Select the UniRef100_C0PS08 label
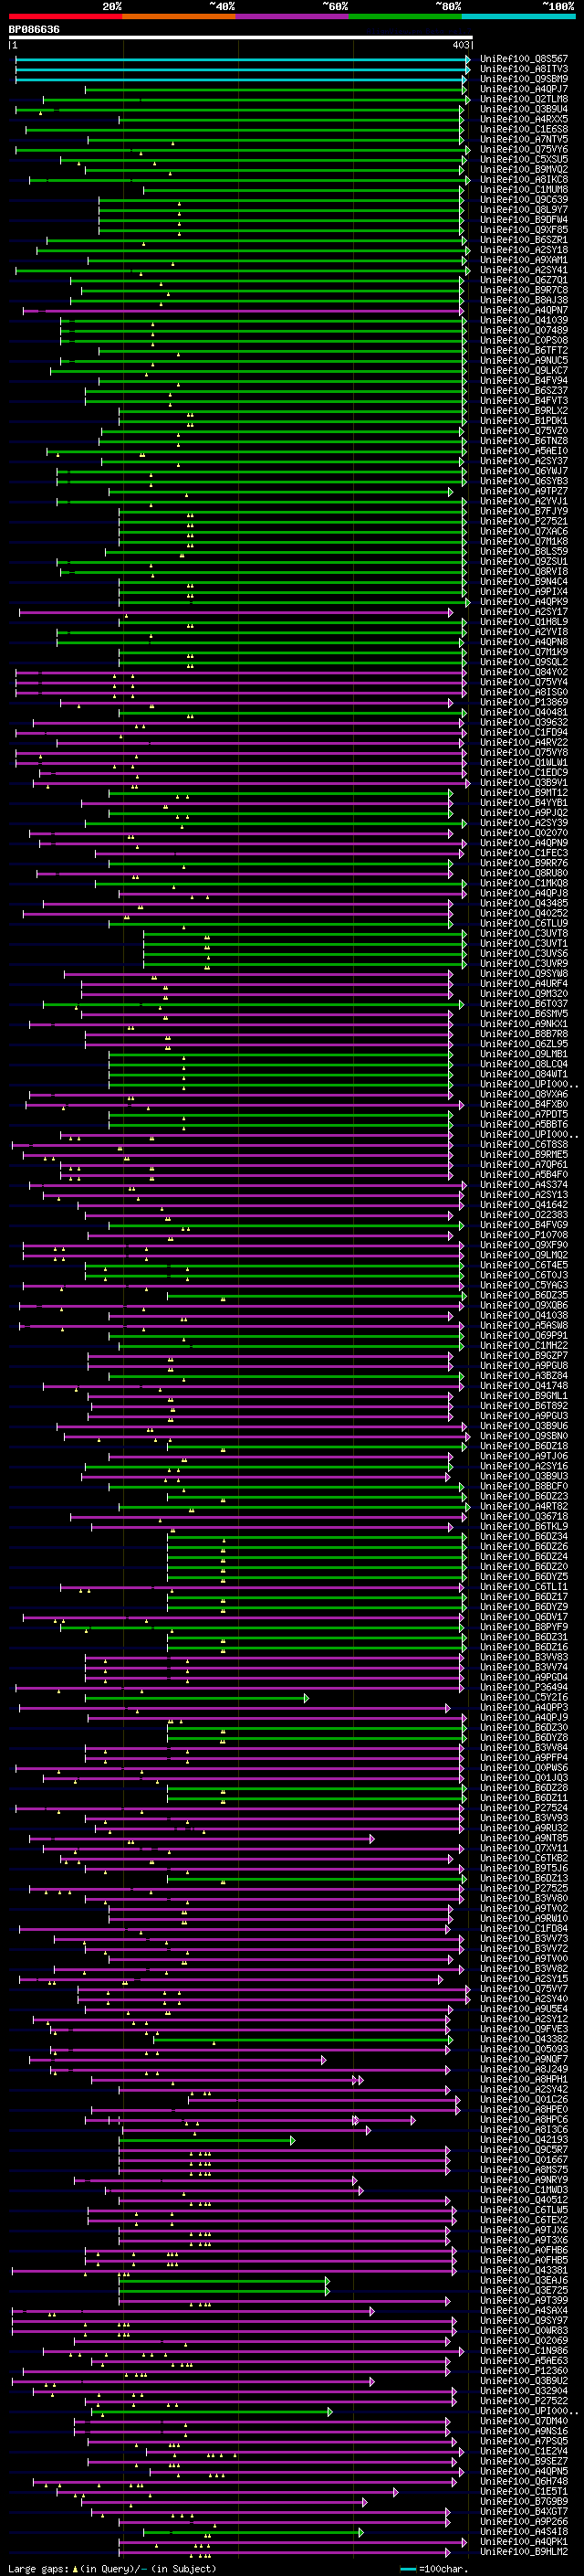Image resolution: width=584 pixels, height=2576 pixels. point(524,340)
